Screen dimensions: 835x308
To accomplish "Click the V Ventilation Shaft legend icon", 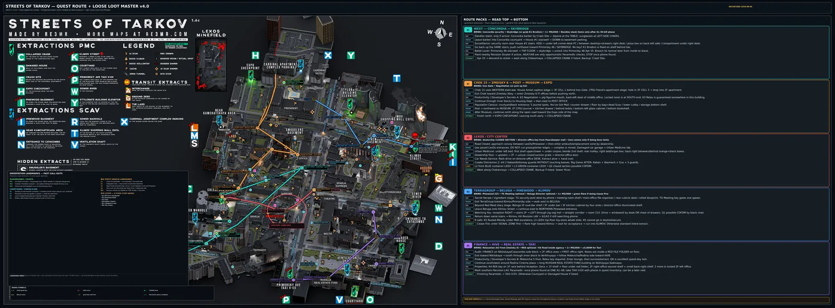I will tap(75, 145).
